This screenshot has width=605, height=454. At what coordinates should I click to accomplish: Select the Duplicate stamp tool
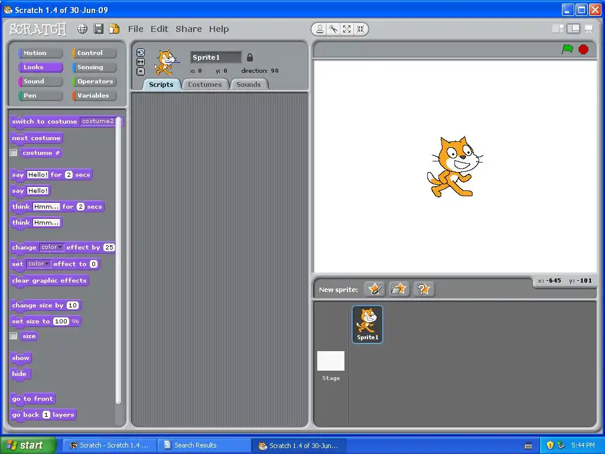[320, 29]
